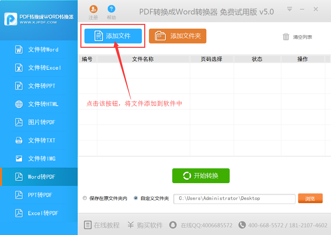
Task: Click the yen icon beside 购买软件
Action: click(131, 225)
